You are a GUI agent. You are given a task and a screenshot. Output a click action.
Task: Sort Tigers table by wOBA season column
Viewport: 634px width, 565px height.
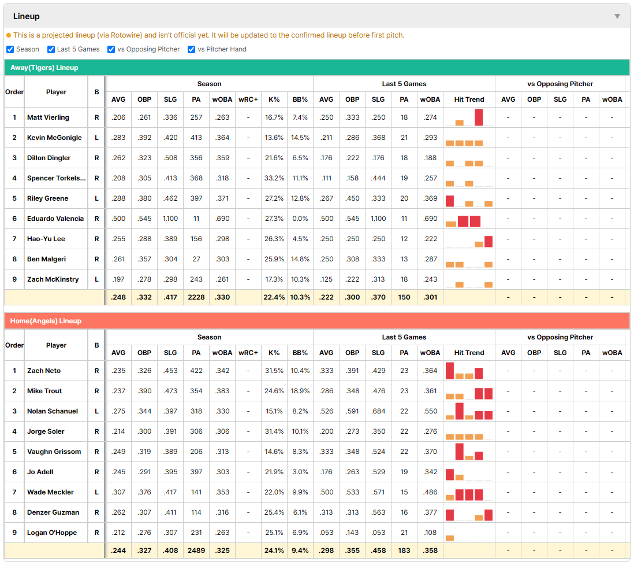(x=222, y=99)
